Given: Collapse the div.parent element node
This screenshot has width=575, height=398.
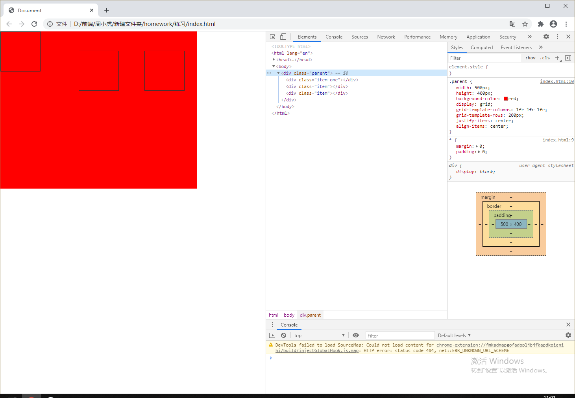Looking at the screenshot, I should (278, 73).
